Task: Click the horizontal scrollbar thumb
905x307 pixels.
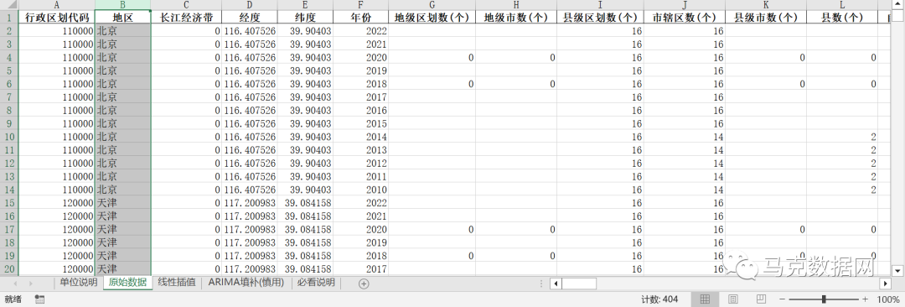Action: pos(579,284)
